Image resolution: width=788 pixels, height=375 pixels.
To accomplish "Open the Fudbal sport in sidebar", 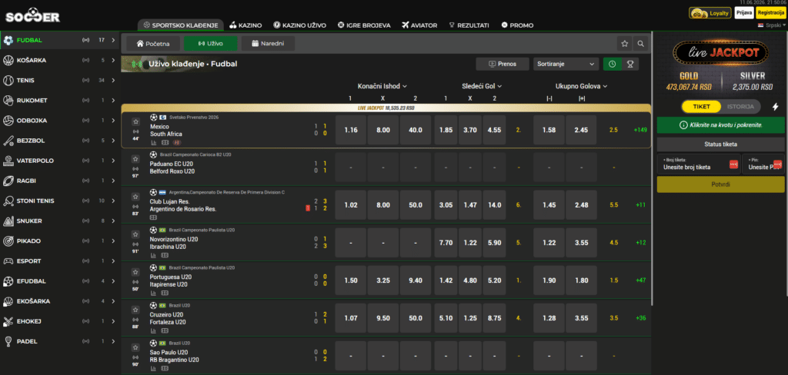I will (60, 40).
